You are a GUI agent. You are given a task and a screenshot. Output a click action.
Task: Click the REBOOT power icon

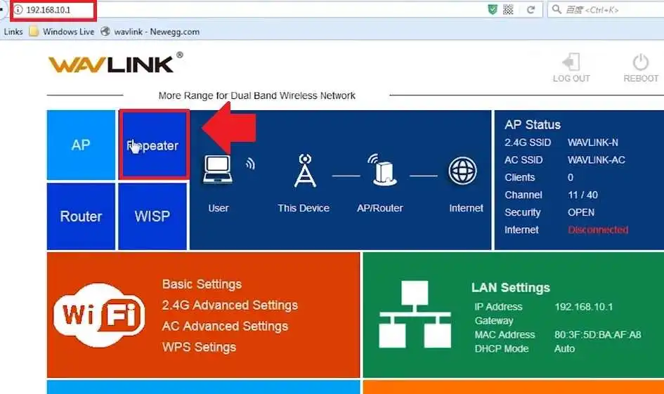(641, 63)
